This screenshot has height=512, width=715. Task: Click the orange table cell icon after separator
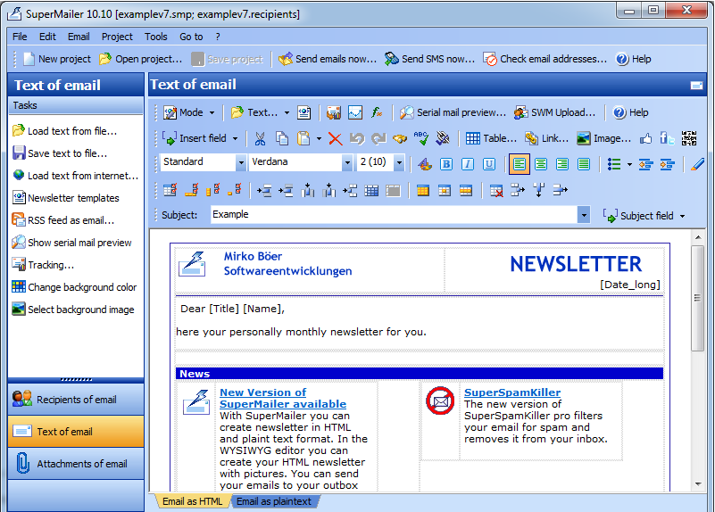tap(423, 190)
